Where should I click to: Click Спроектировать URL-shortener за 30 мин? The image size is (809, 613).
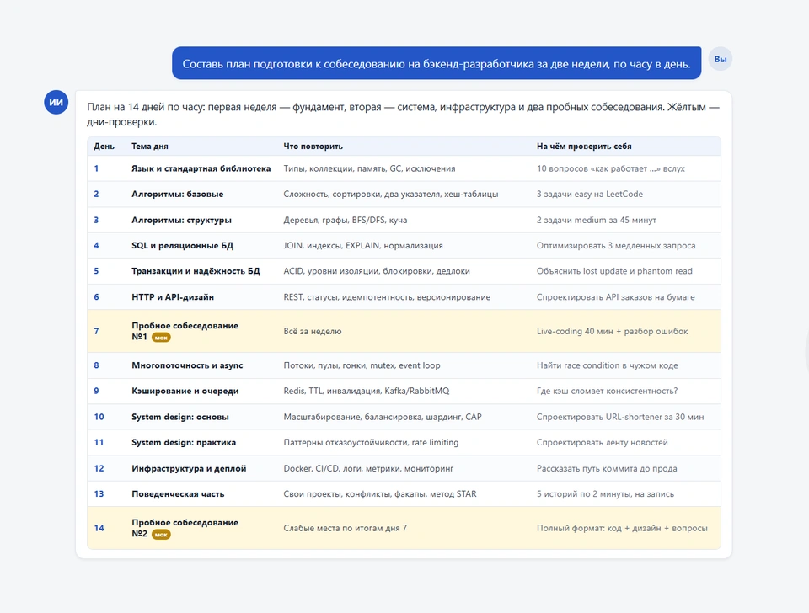[620, 417]
